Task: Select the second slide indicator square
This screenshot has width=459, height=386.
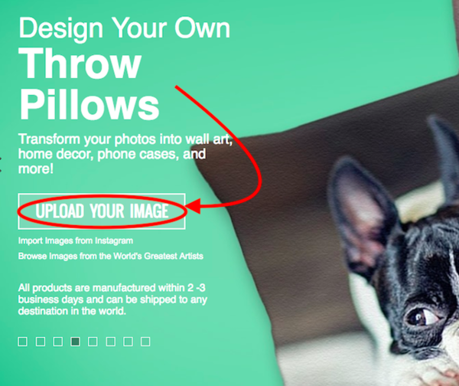Action: coord(41,342)
